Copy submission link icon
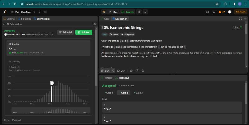Viewport: 249px width, 125px height. (94, 24)
